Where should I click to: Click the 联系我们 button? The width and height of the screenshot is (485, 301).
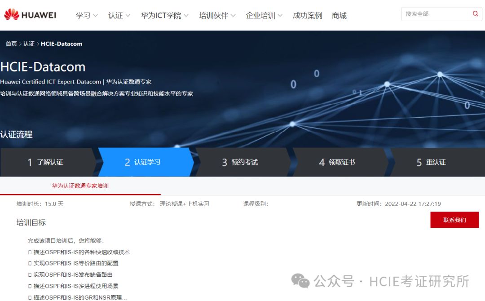454,220
